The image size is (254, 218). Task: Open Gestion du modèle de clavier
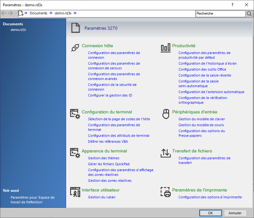click(202, 119)
